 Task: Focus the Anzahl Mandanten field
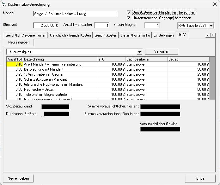pos(101,25)
